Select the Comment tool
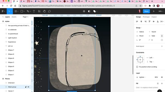The width and height of the screenshot is (165, 92). pos(49,11)
